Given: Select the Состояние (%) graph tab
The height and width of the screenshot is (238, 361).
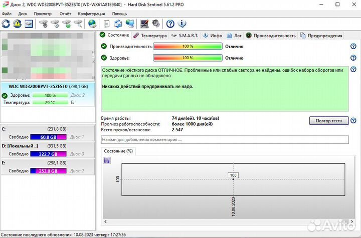Looking at the screenshot, I should click(118, 151).
